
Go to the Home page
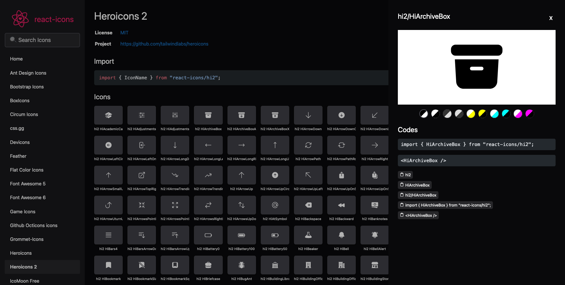[x=16, y=59]
